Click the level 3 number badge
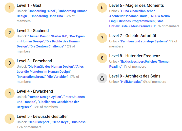The height and width of the screenshot is (131, 182). 10,63
